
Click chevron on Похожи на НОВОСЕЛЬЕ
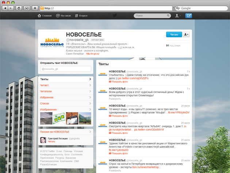(x=90, y=132)
